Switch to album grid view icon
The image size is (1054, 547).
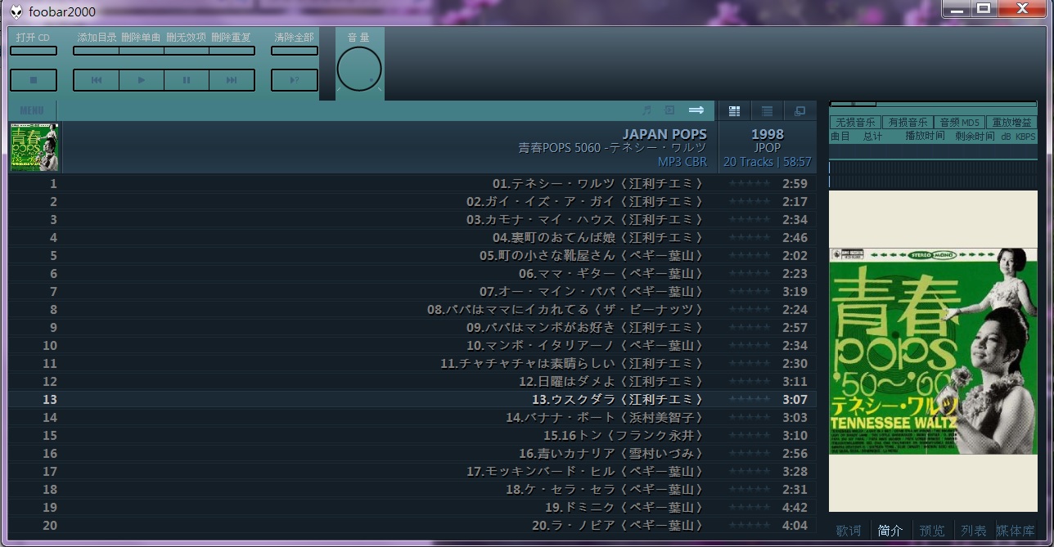[734, 111]
